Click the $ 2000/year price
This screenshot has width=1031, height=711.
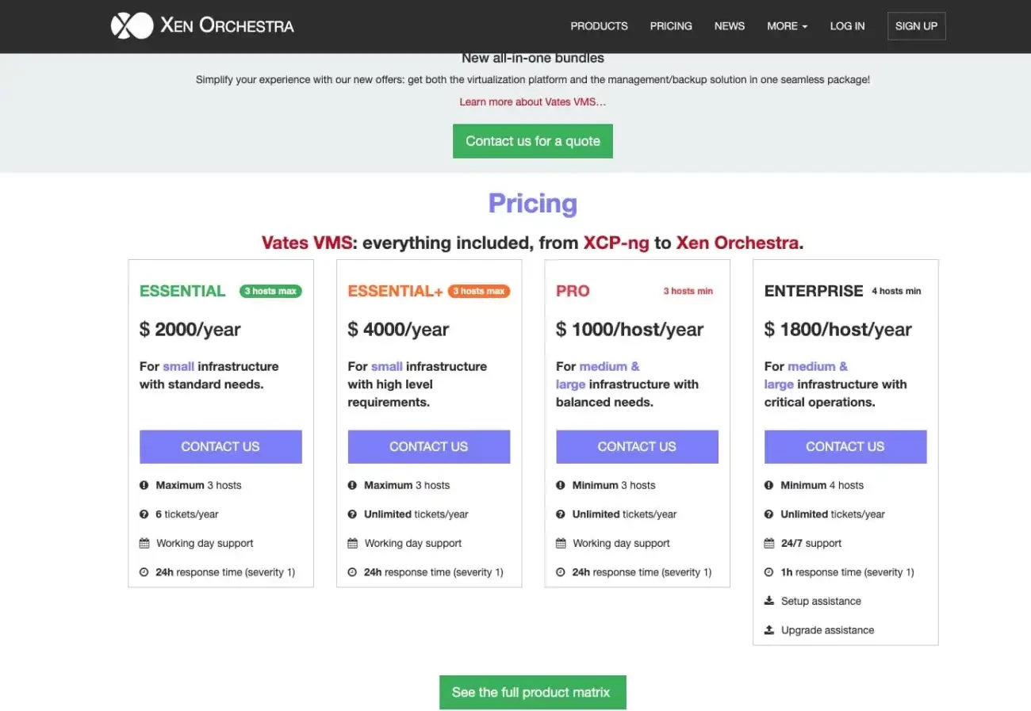pyautogui.click(x=190, y=330)
